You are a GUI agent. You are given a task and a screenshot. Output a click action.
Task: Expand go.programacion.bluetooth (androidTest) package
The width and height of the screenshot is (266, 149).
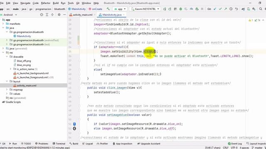[x=7, y=40]
